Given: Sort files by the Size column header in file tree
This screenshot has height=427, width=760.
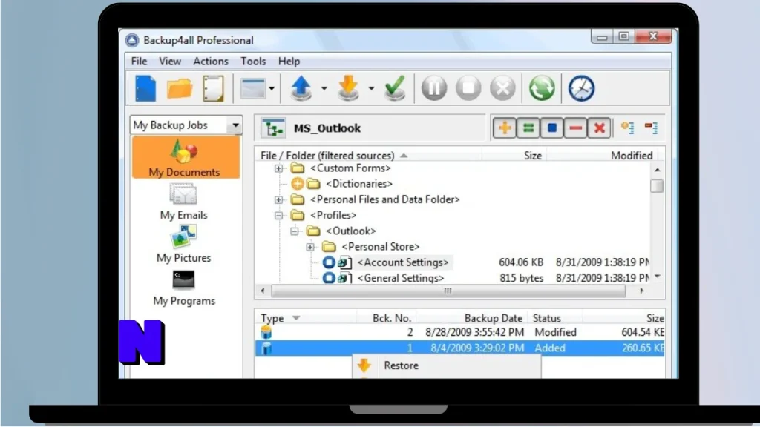Looking at the screenshot, I should [x=514, y=156].
